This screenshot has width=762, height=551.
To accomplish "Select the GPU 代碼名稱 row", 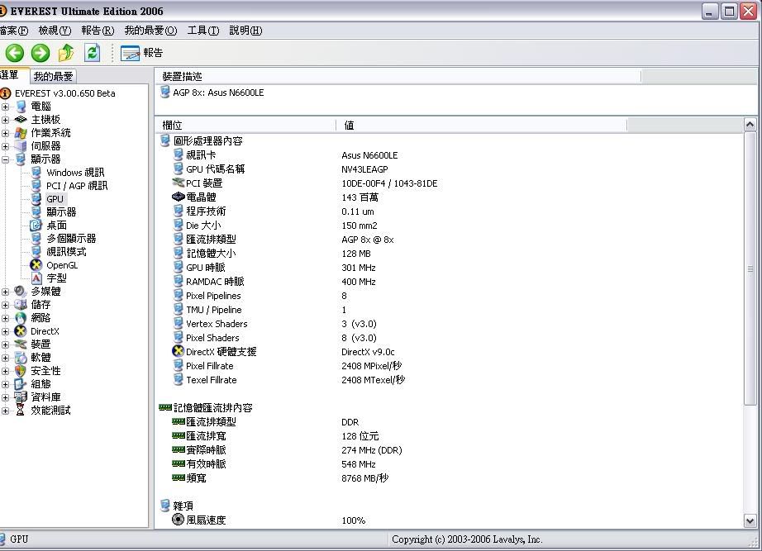I will pyautogui.click(x=215, y=169).
